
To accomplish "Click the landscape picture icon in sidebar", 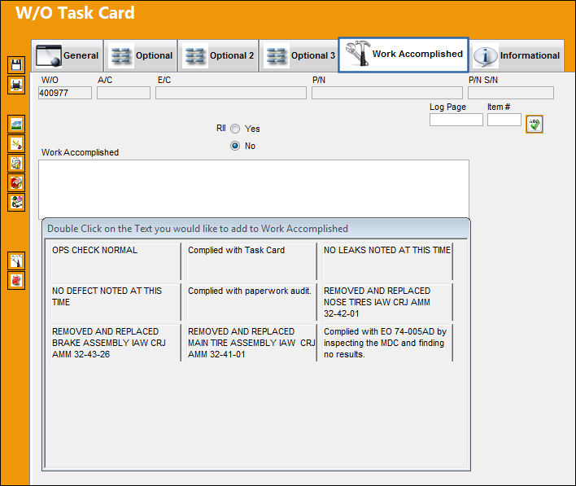I will click(16, 124).
